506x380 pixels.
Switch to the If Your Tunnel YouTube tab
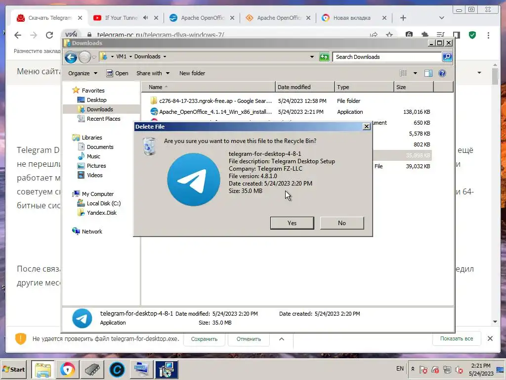[x=122, y=18]
